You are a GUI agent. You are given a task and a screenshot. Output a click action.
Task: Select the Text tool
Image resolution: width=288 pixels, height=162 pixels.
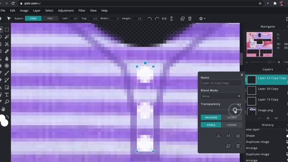tap(7, 94)
